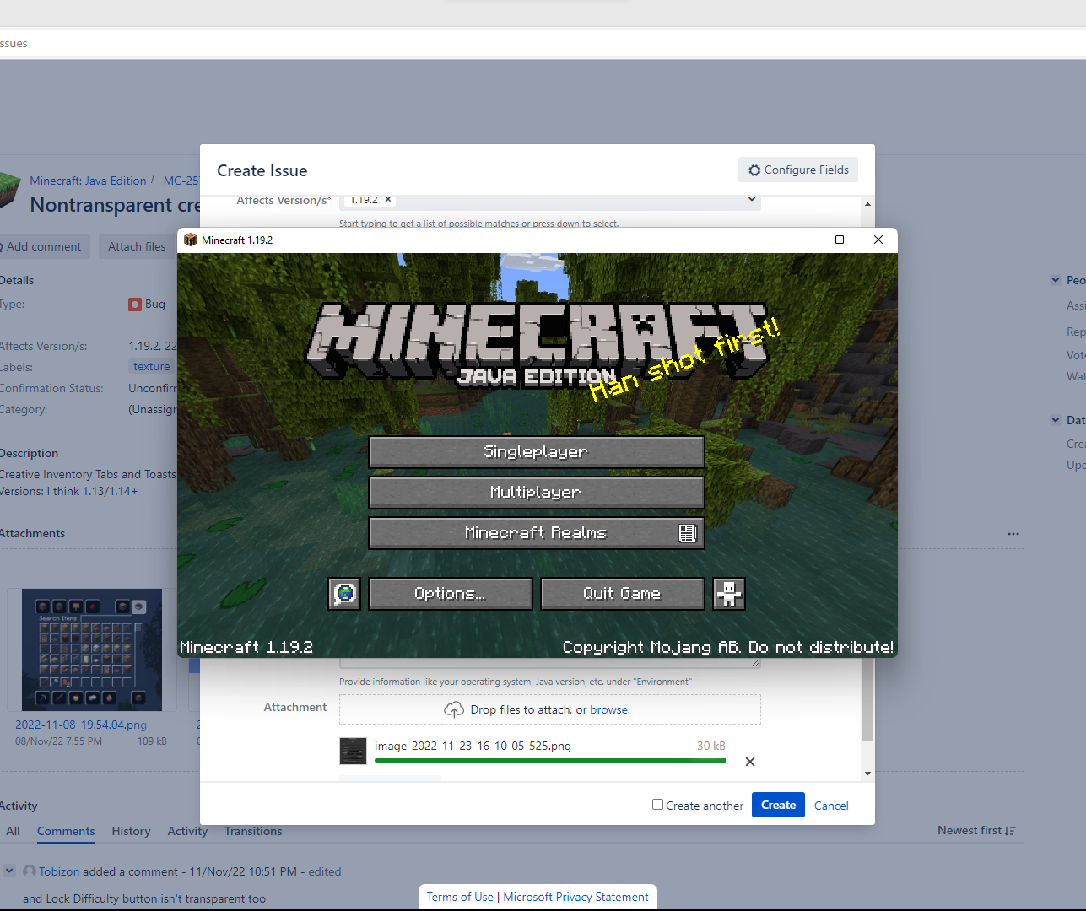This screenshot has height=911, width=1086.
Task: Switch to the Transitions tab
Action: (253, 832)
